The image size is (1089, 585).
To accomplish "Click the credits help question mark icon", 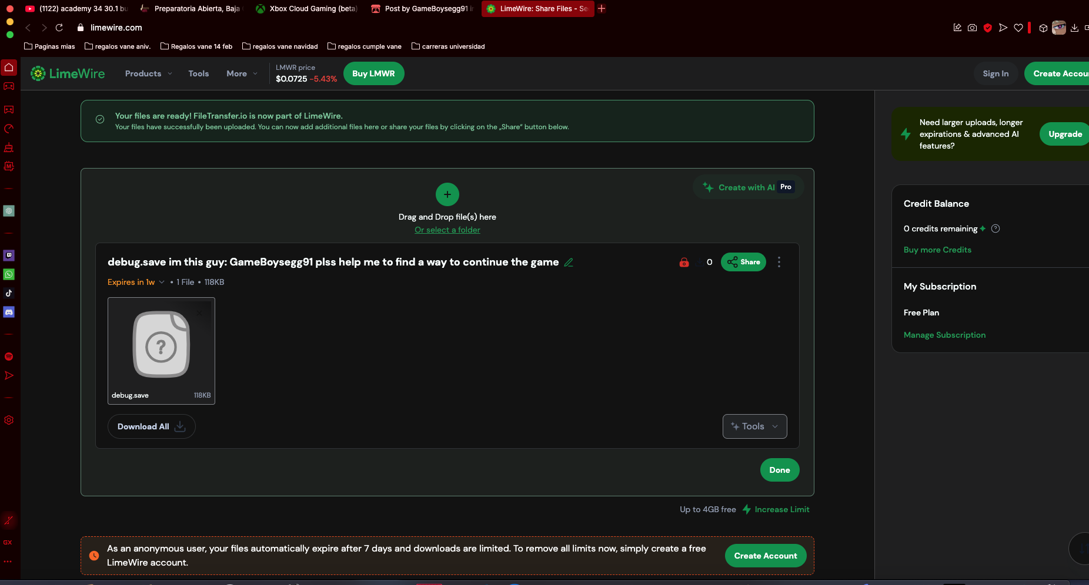I will pos(996,228).
